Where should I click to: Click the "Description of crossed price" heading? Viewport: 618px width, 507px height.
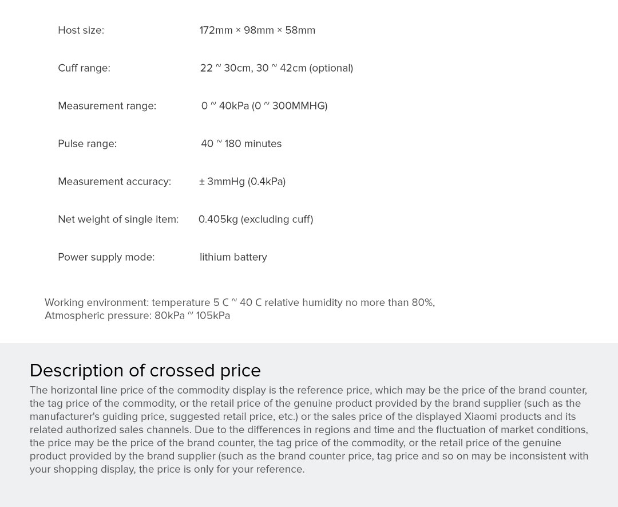point(145,371)
